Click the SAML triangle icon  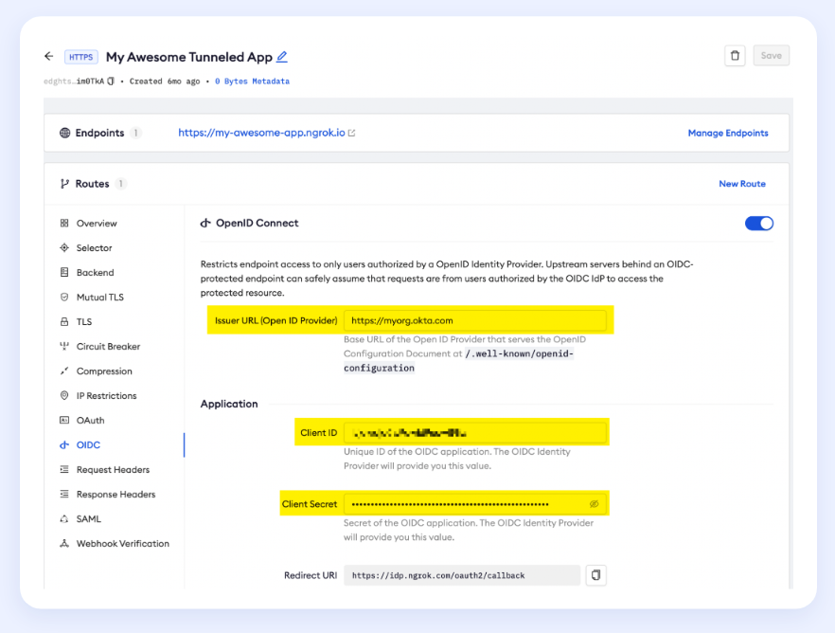(64, 518)
